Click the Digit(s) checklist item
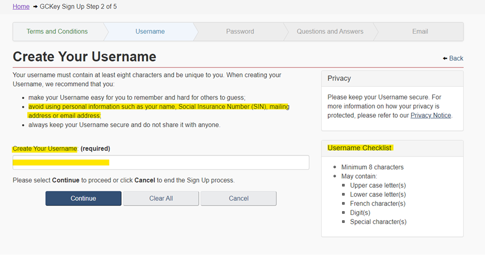Image resolution: width=485 pixels, height=255 pixels. (360, 213)
